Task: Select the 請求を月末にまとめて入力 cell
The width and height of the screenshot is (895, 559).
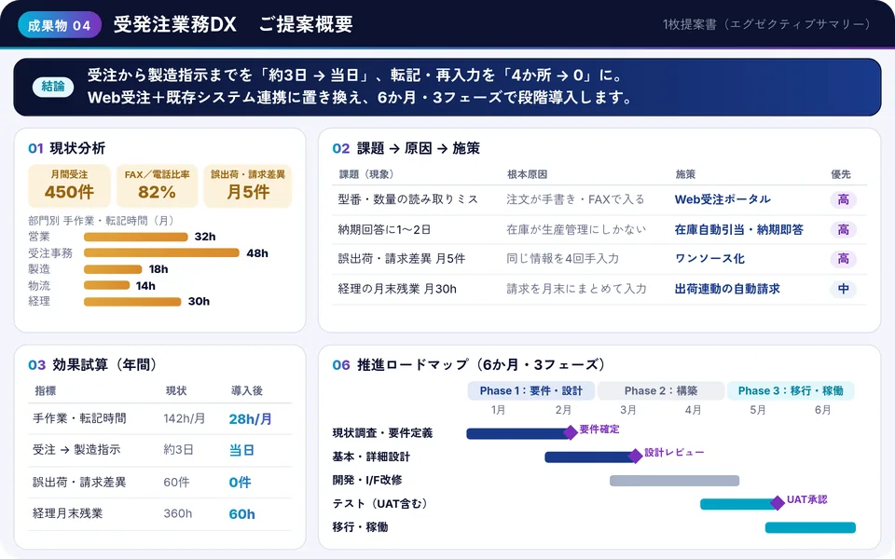Action: [576, 289]
